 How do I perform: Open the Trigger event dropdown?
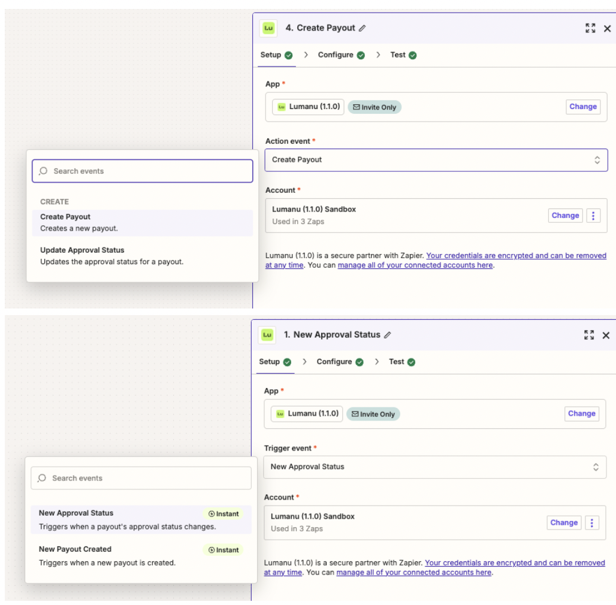click(x=434, y=467)
